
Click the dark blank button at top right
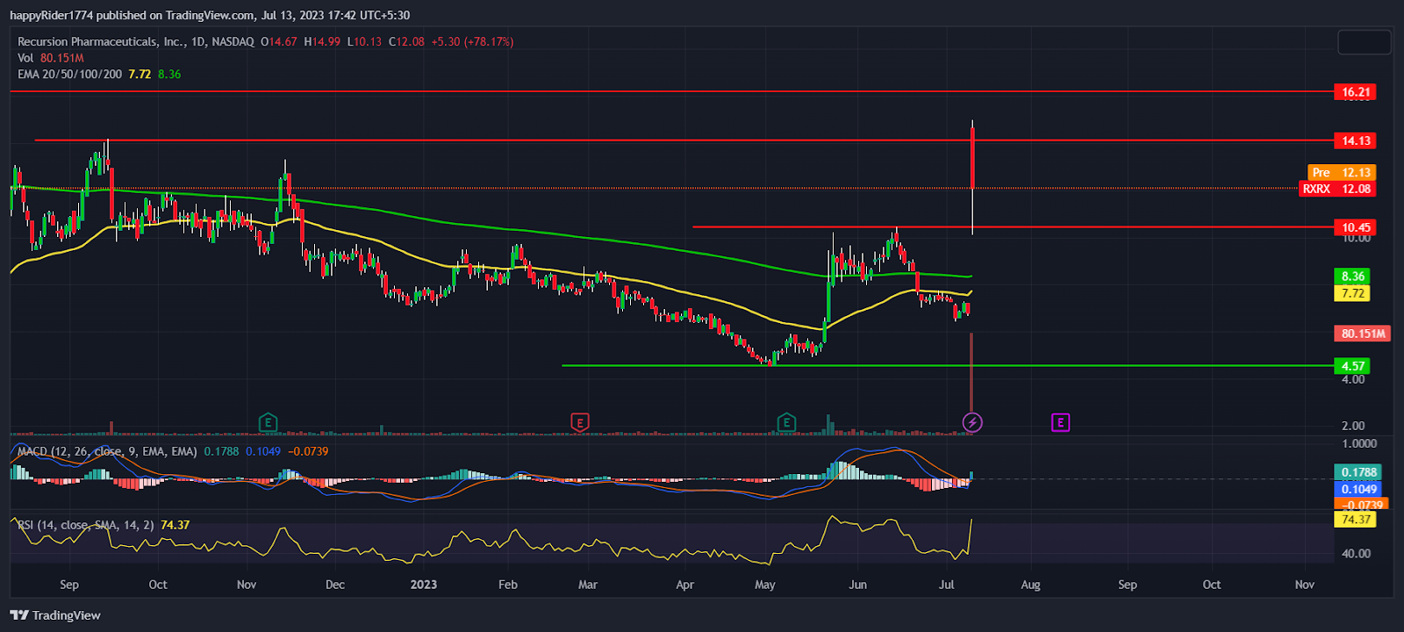1364,42
